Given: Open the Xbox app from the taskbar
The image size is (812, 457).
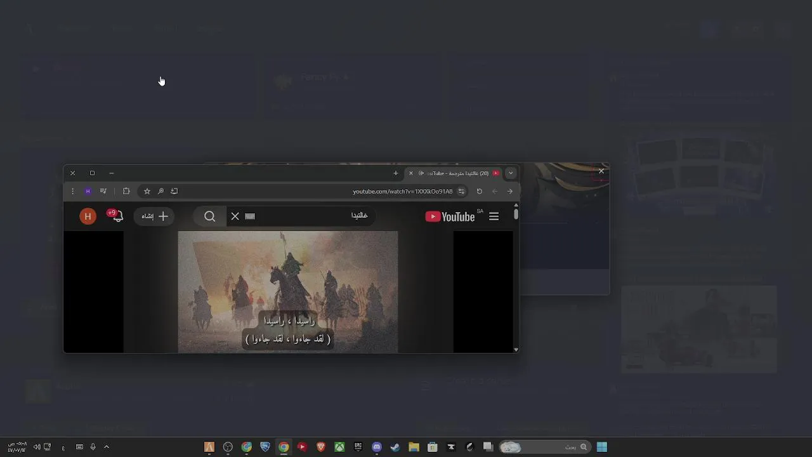Looking at the screenshot, I should pos(340,447).
